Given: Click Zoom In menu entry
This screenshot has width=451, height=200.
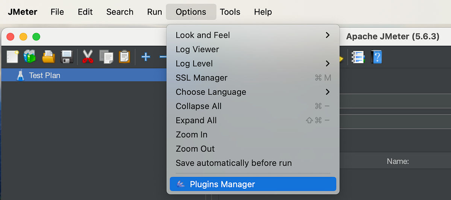Looking at the screenshot, I should coord(192,134).
